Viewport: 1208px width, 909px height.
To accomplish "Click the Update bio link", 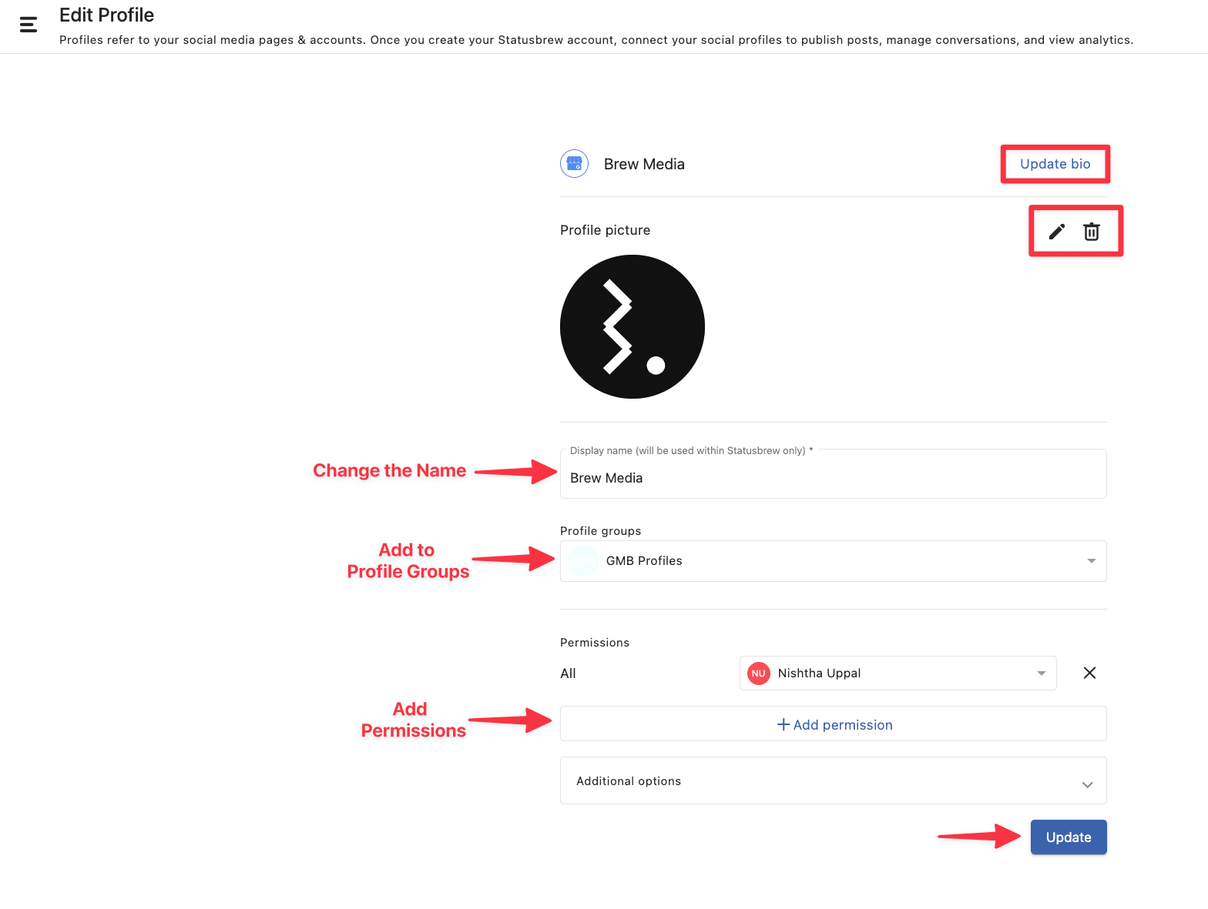I will coord(1055,164).
